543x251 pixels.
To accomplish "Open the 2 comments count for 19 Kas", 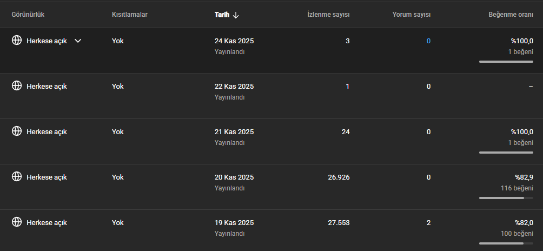I will [429, 223].
